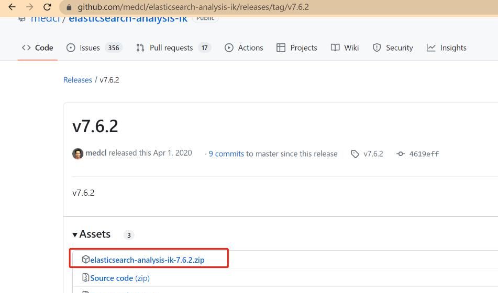Click the Code angle-brackets icon

click(x=26, y=48)
